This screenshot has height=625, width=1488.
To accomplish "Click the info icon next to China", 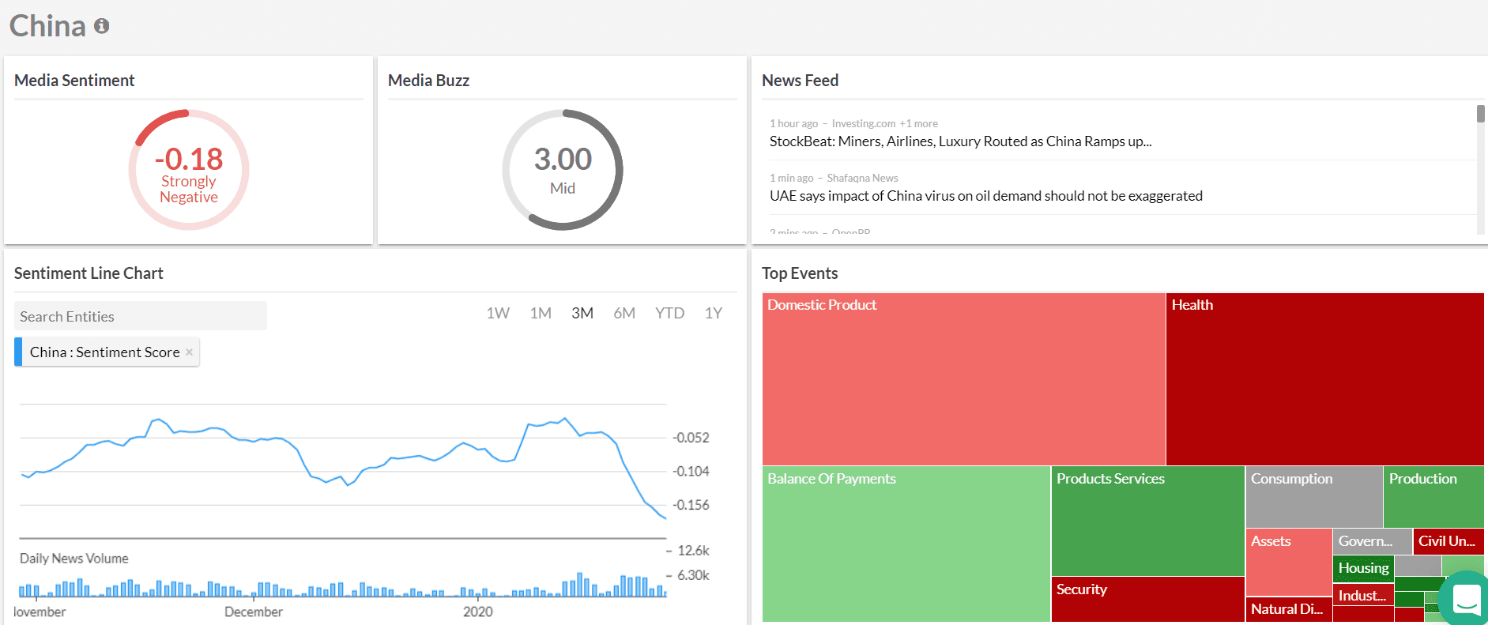I will point(101,26).
